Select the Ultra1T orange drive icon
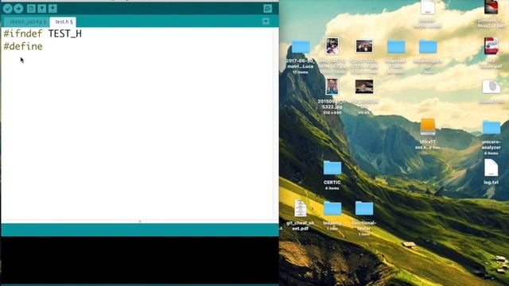This screenshot has width=509, height=286. click(x=428, y=127)
